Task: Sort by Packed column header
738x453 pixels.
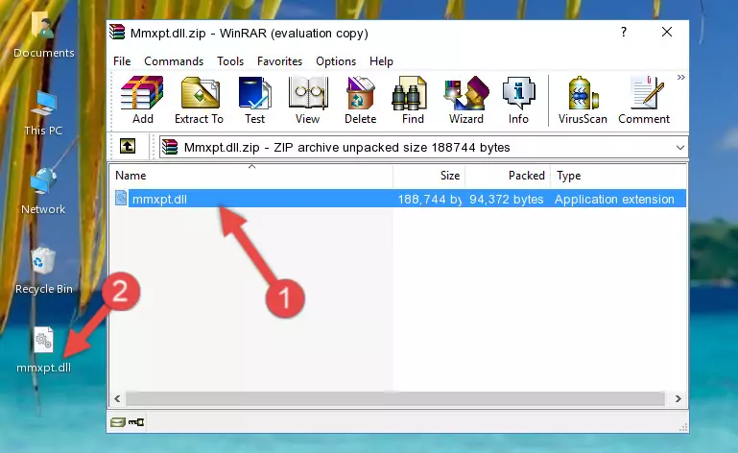Action: (508, 176)
